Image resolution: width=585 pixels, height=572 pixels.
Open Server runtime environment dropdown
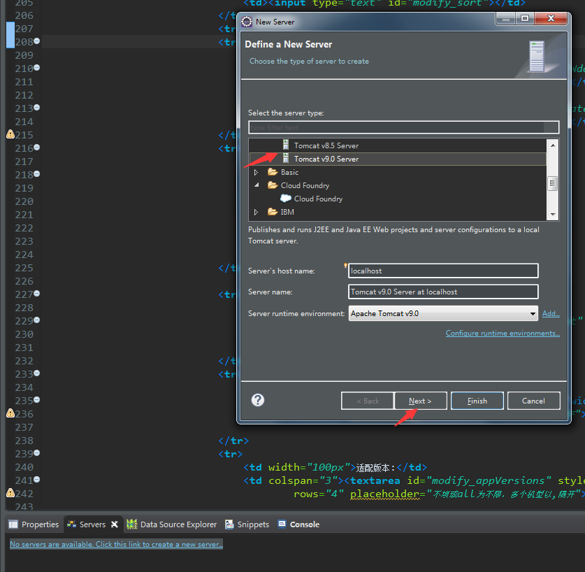point(533,314)
